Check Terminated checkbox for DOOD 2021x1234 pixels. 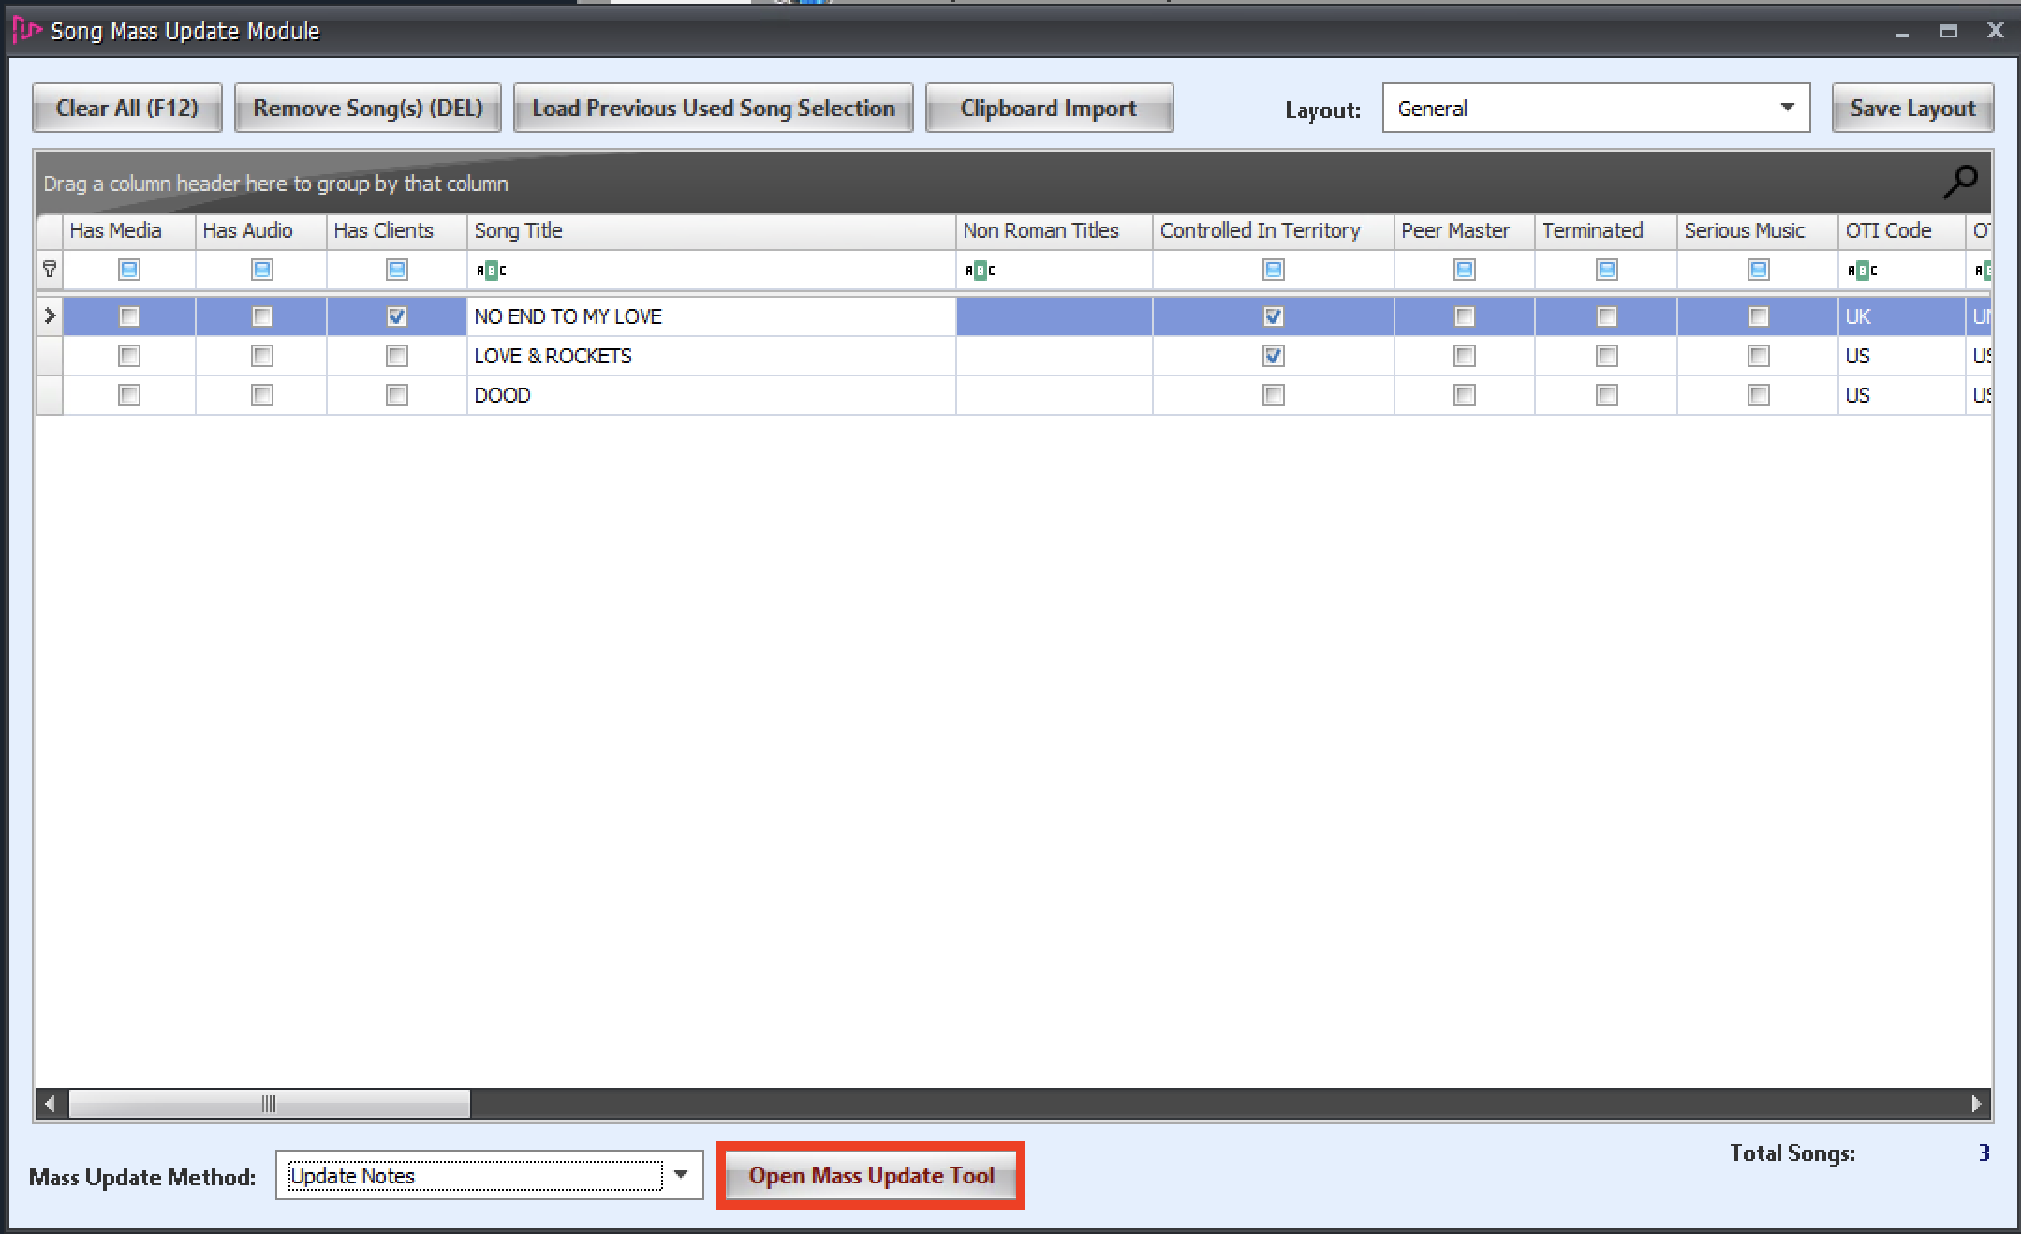tap(1606, 395)
